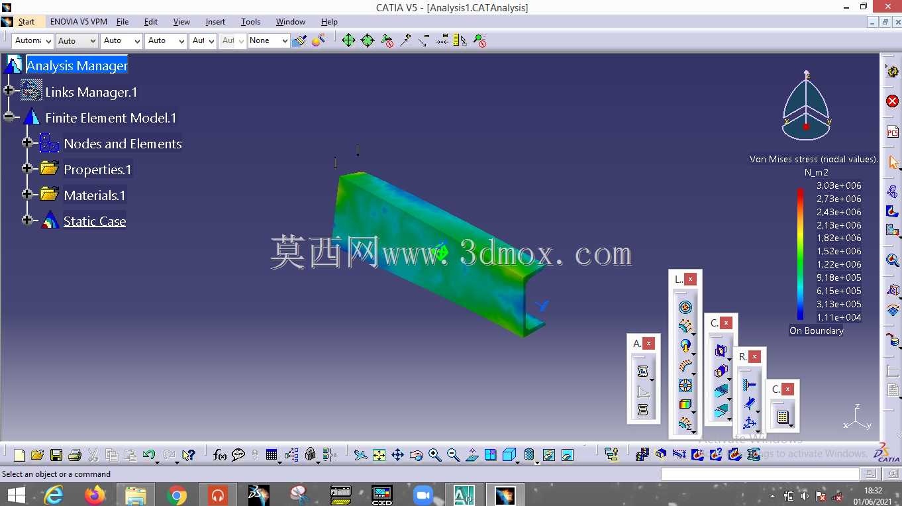Open Google Chrome from the taskbar

177,495
